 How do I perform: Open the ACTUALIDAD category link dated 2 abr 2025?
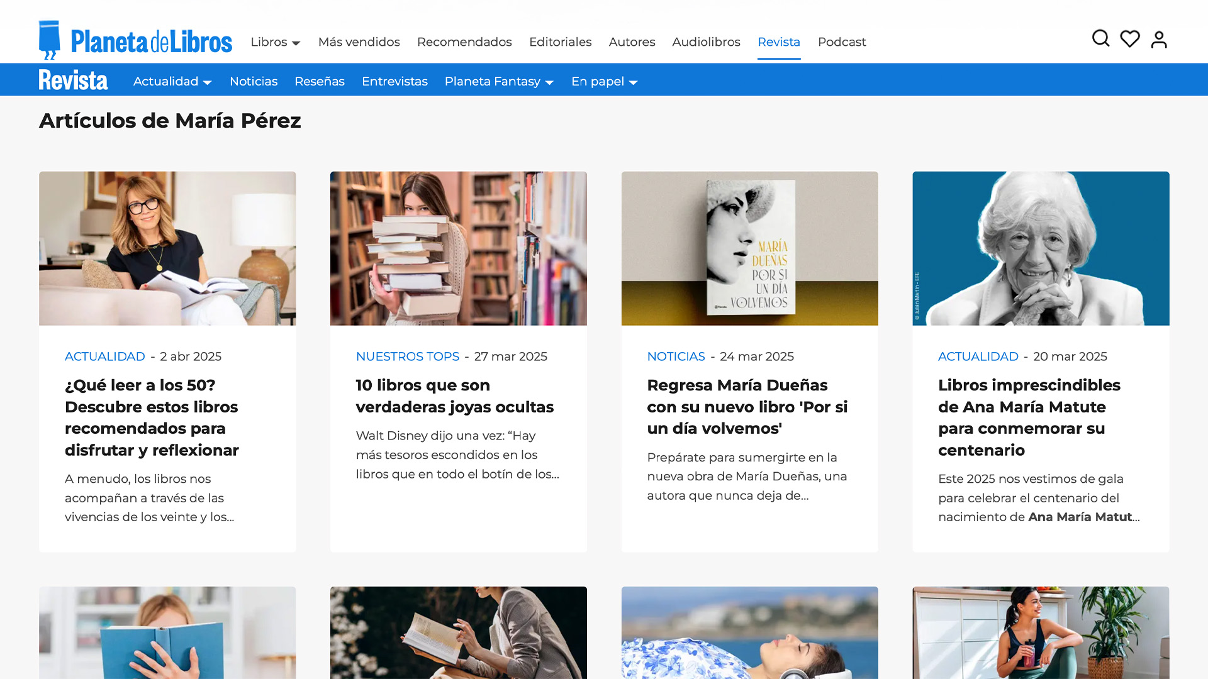tap(105, 356)
